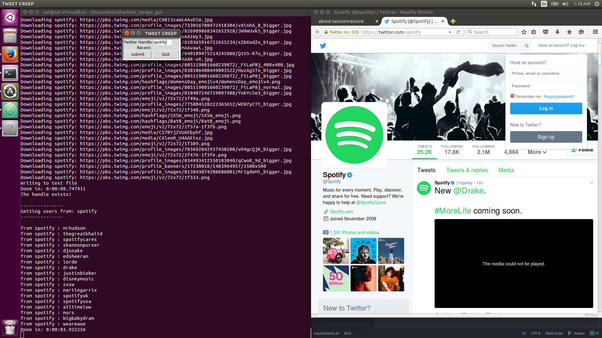Click the Twitter bird home icon
This screenshot has height=338, width=602.
pos(323,46)
